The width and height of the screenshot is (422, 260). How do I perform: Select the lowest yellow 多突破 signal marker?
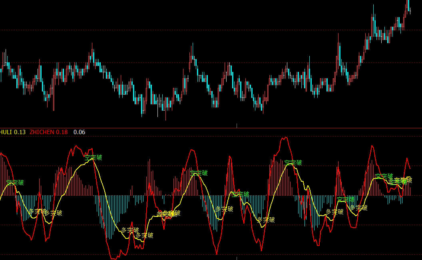tap(144, 235)
